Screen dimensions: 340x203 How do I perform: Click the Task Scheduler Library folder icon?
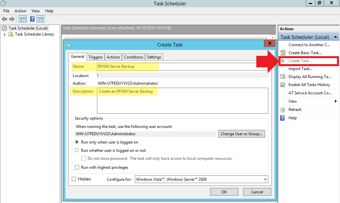click(11, 34)
